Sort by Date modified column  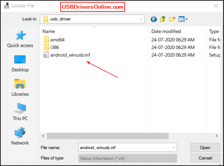point(166,31)
